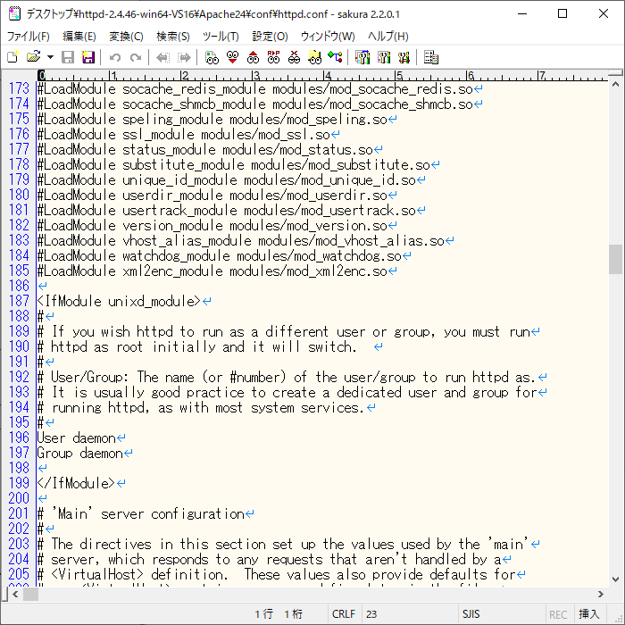625x625 pixels.
Task: Click line 196 text 'User daemon'
Action: (77, 438)
